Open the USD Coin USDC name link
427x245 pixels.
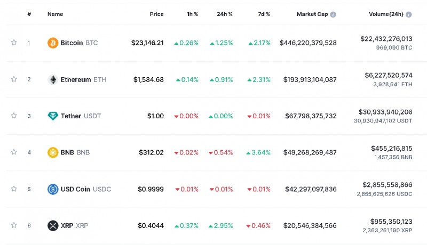click(86, 189)
